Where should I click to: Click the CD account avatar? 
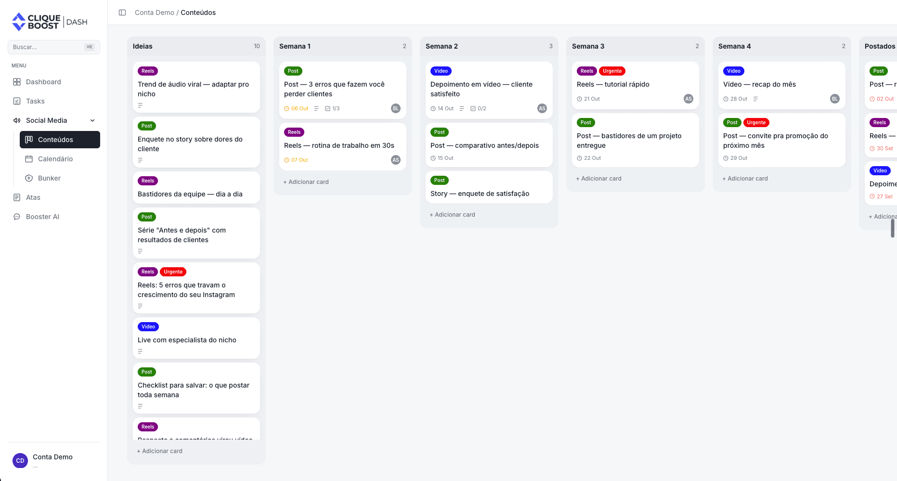[20, 461]
